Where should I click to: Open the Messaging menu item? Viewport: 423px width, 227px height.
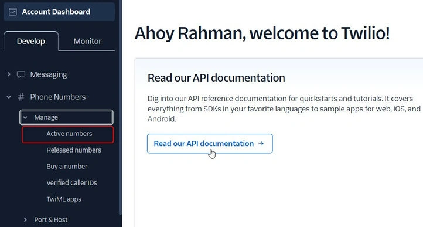pos(49,74)
